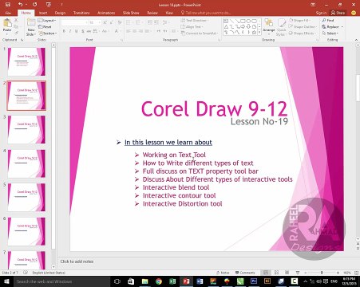Toggle Strikethrough formatting
The width and height of the screenshot is (360, 287).
click(x=89, y=31)
